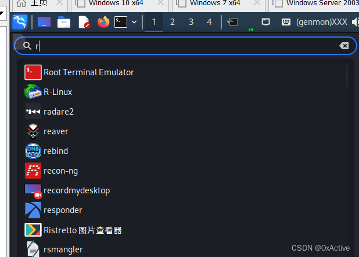Open the Kali dragon applications menu

(x=20, y=22)
